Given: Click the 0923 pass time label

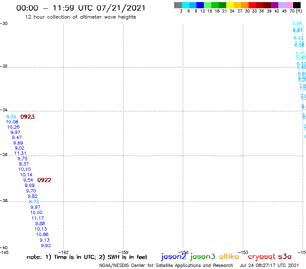Looking at the screenshot, I should pos(28,117).
